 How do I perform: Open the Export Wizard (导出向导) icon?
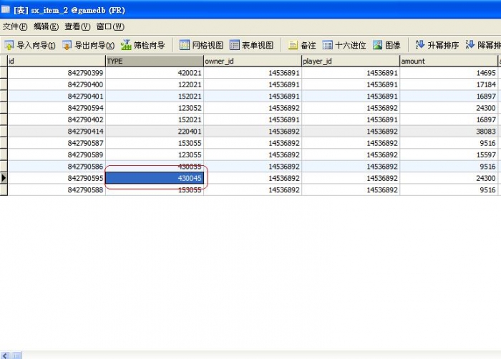coord(67,45)
